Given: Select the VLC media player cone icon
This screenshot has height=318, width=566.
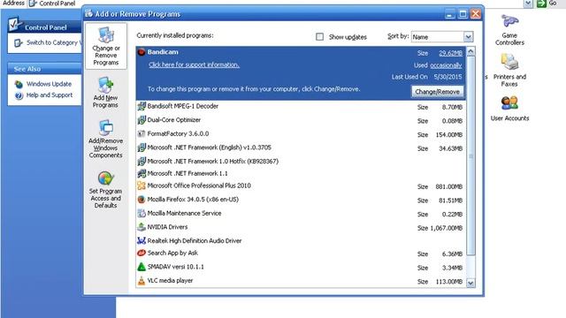Looking at the screenshot, I should coord(141,281).
